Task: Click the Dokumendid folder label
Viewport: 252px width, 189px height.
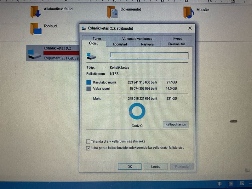Action: tap(131, 9)
